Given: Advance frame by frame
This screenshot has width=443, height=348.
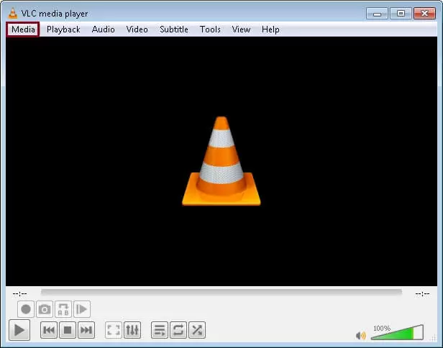Looking at the screenshot, I should 82,309.
